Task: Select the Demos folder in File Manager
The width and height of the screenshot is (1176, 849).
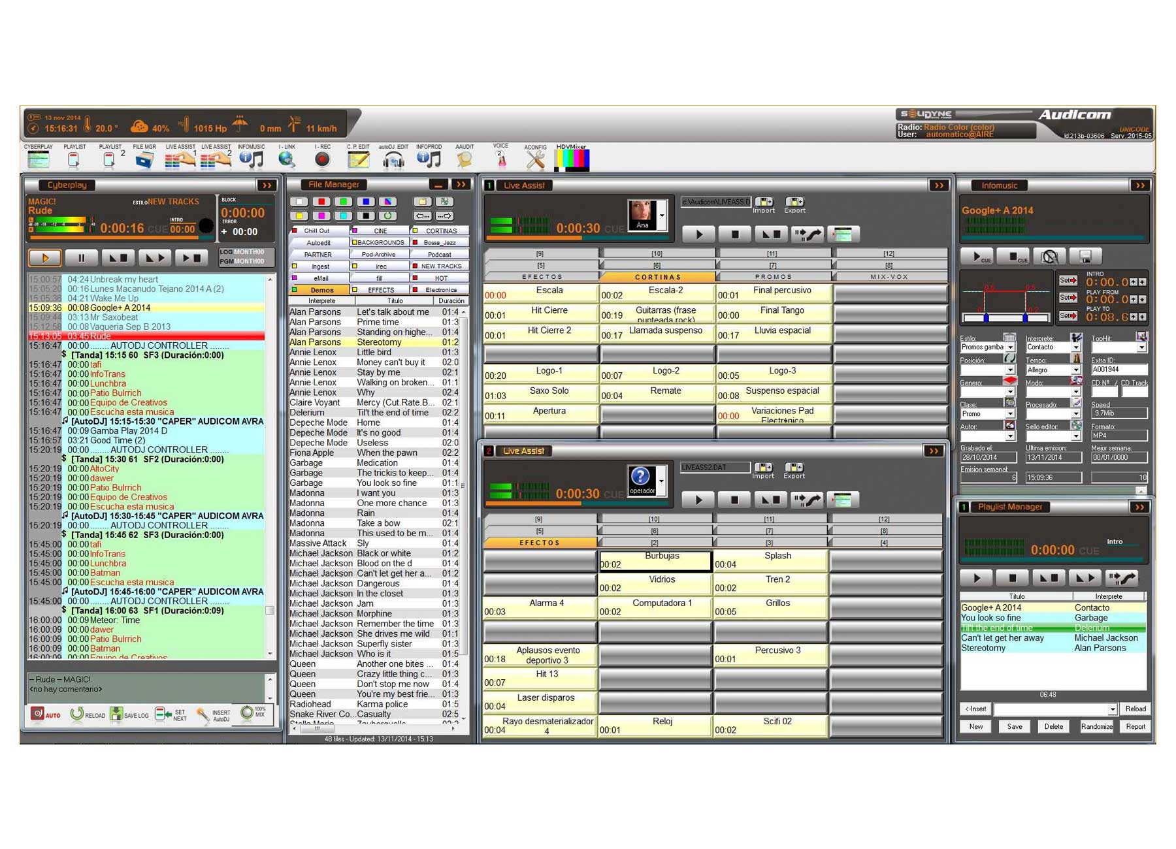Action: (322, 290)
